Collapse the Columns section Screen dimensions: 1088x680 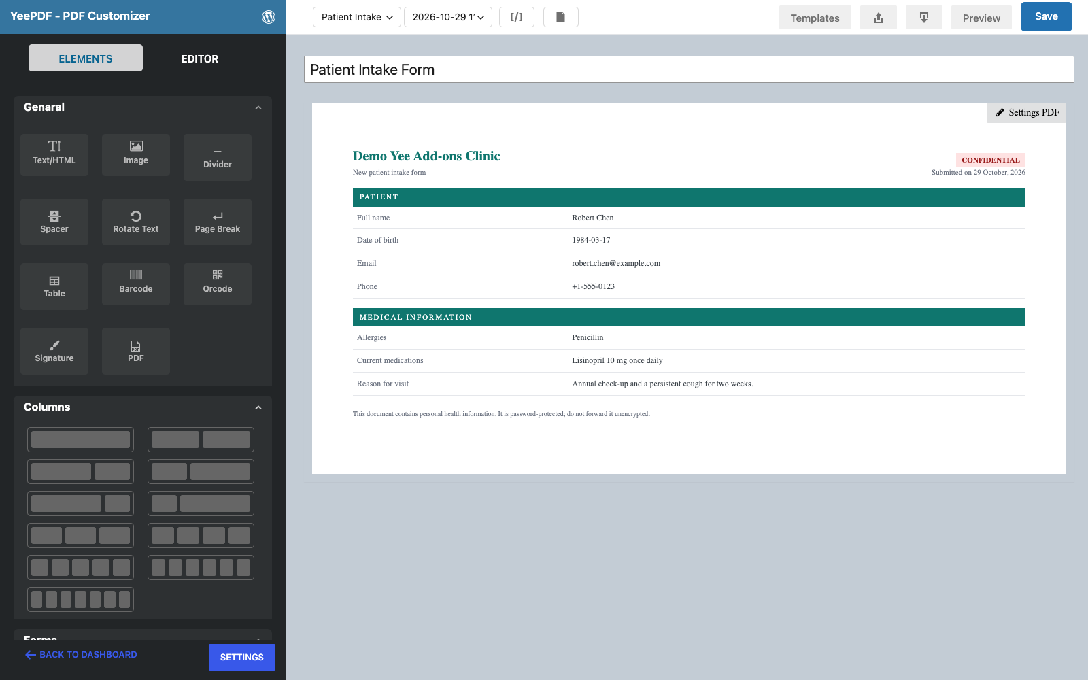[x=258, y=407]
